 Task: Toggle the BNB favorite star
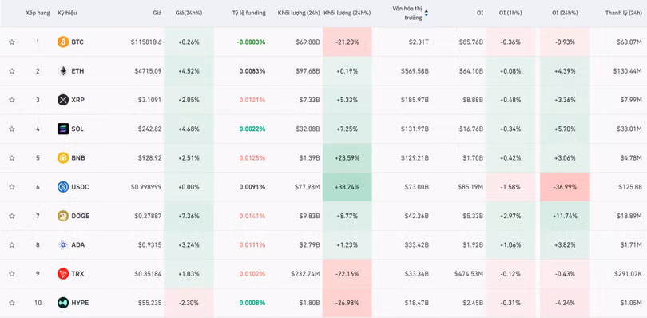pyautogui.click(x=12, y=157)
